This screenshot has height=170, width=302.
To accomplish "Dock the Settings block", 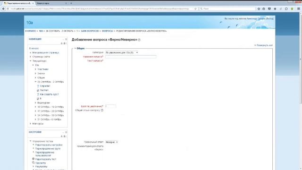I will pos(66,132).
